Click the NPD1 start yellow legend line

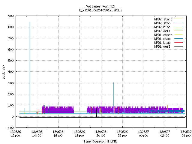coord(178,35)
